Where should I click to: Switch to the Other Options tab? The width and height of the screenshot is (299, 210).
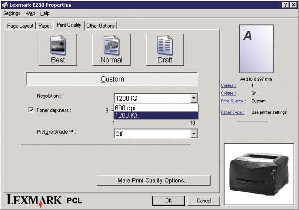101,26
